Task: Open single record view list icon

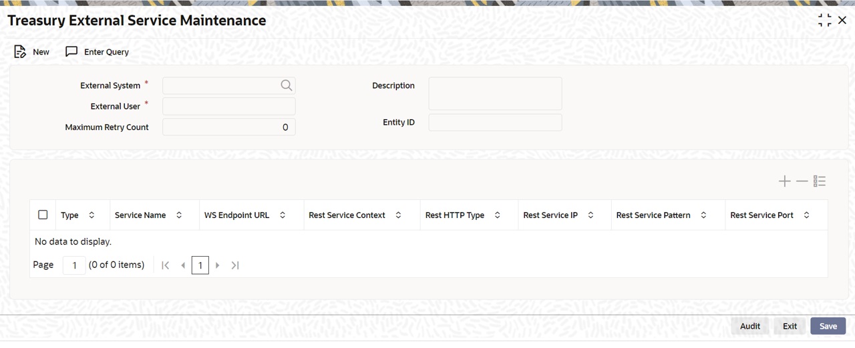Action: click(820, 181)
